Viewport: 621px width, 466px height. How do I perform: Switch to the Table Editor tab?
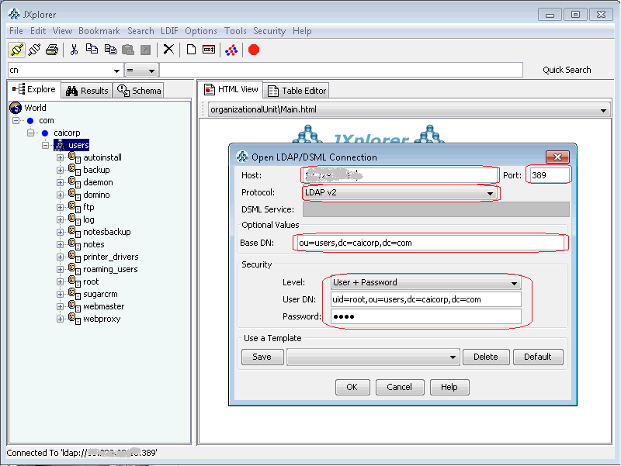pyautogui.click(x=297, y=91)
